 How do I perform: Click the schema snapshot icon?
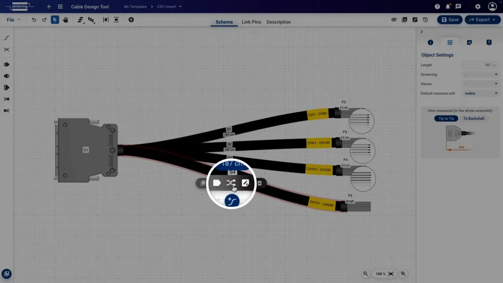[415, 20]
